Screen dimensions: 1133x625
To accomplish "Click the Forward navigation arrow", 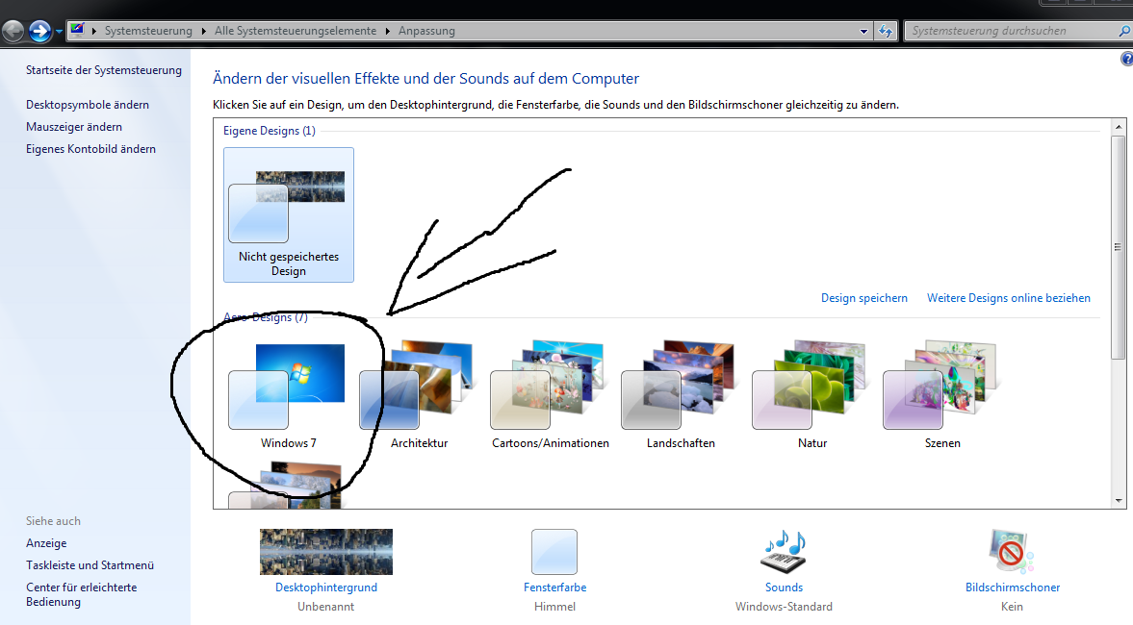I will point(39,31).
